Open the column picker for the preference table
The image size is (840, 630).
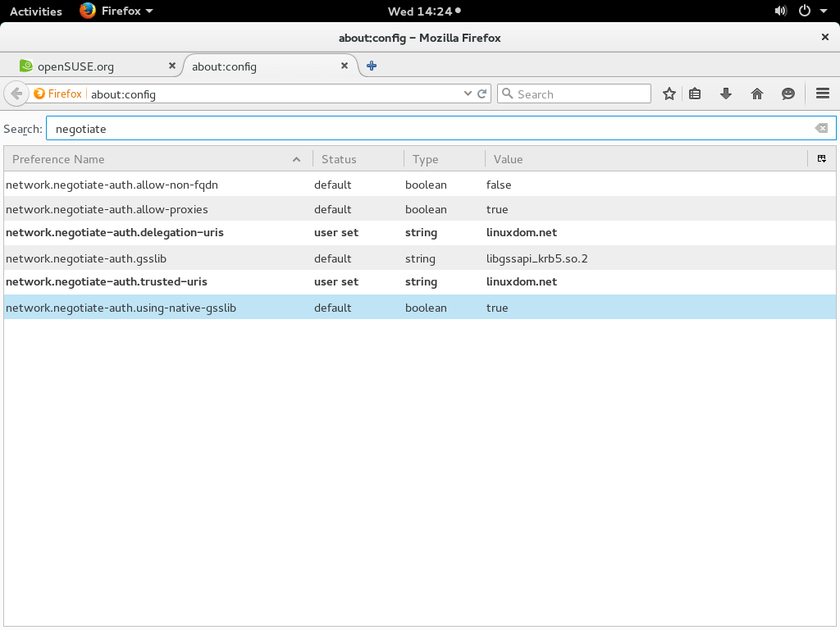[821, 158]
